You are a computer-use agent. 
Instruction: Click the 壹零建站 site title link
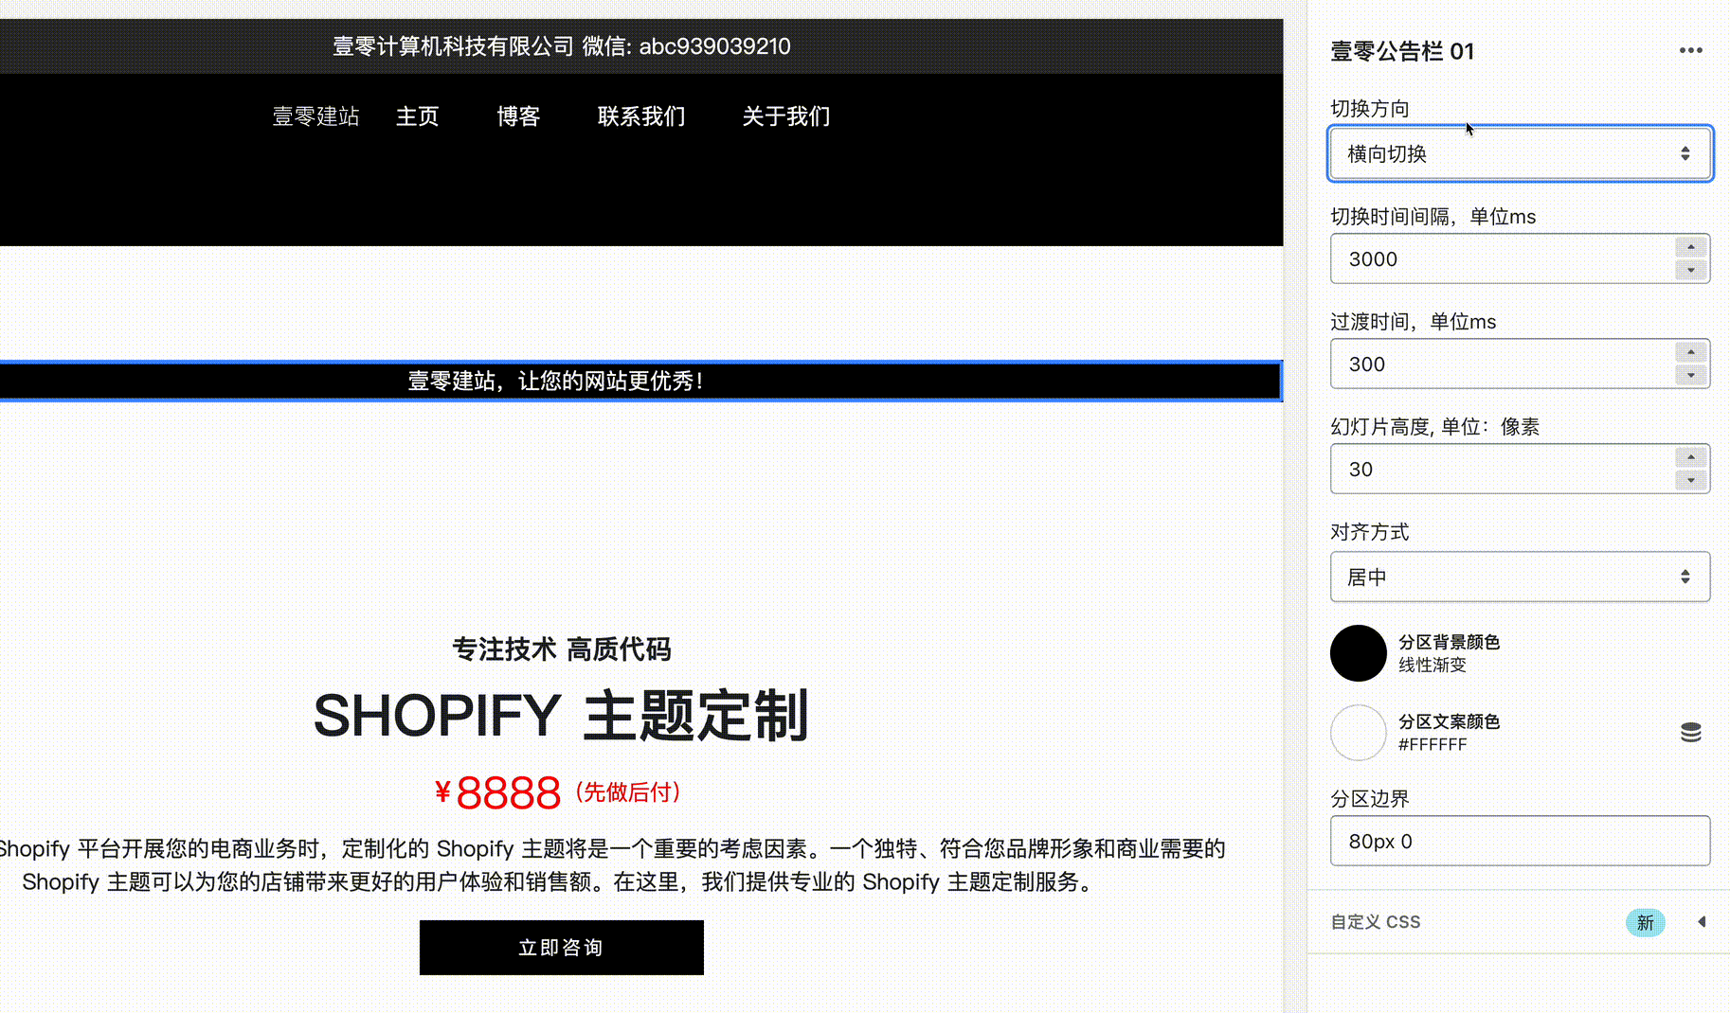coord(315,116)
